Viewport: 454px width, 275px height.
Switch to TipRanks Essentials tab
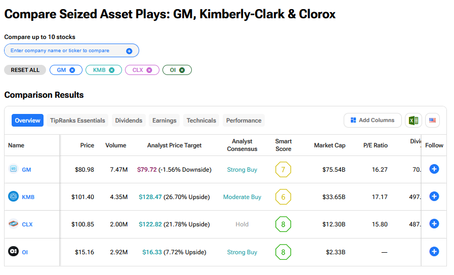point(77,121)
